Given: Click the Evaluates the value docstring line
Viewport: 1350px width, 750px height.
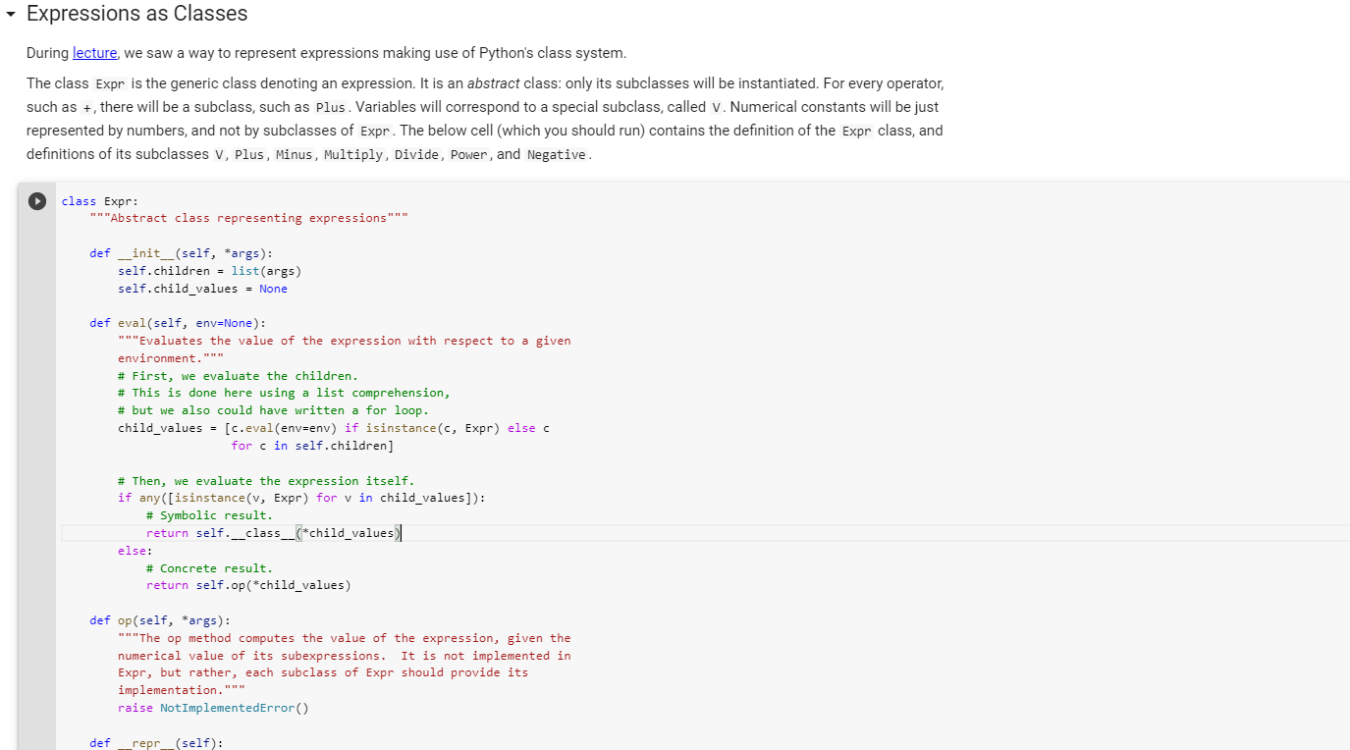Looking at the screenshot, I should (344, 340).
